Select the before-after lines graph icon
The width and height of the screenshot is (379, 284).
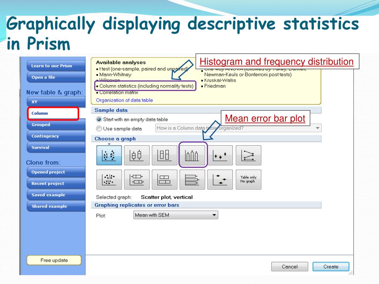(248, 155)
